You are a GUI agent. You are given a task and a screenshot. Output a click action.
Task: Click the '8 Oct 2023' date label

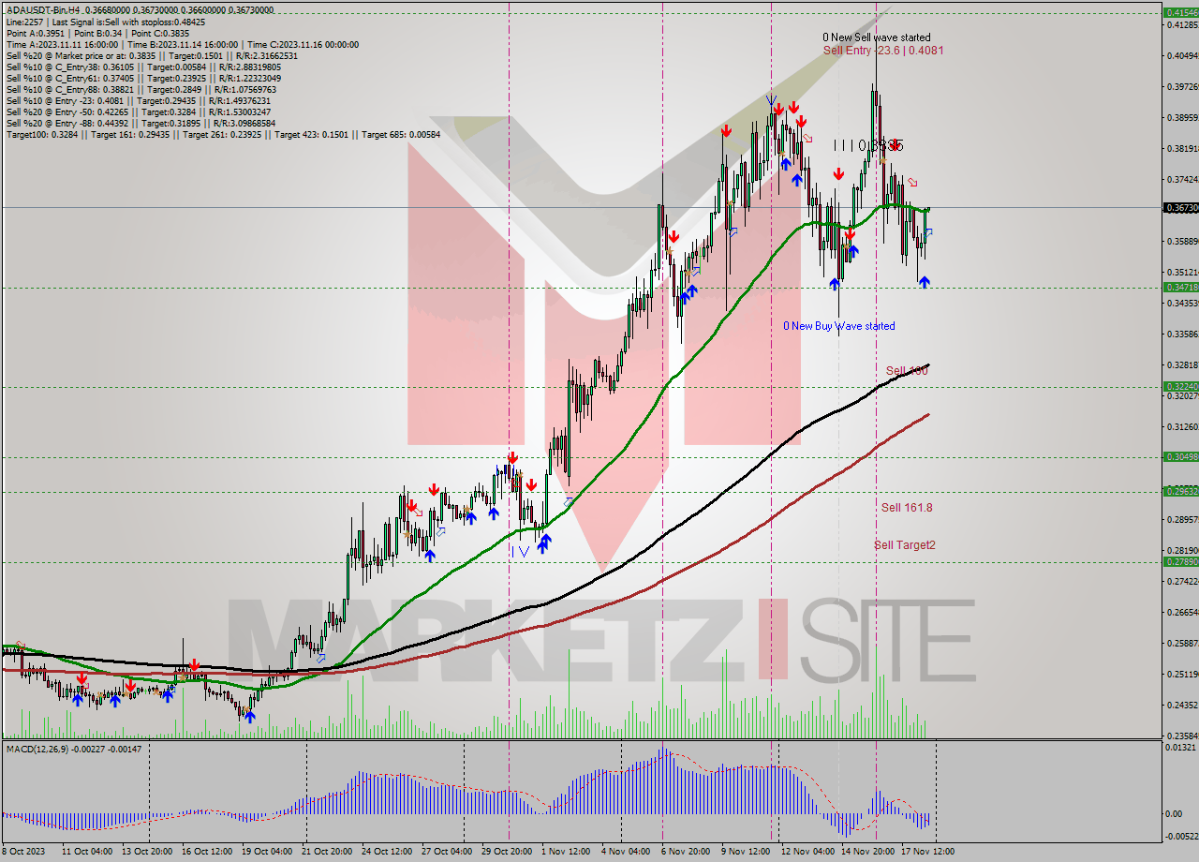pyautogui.click(x=24, y=852)
